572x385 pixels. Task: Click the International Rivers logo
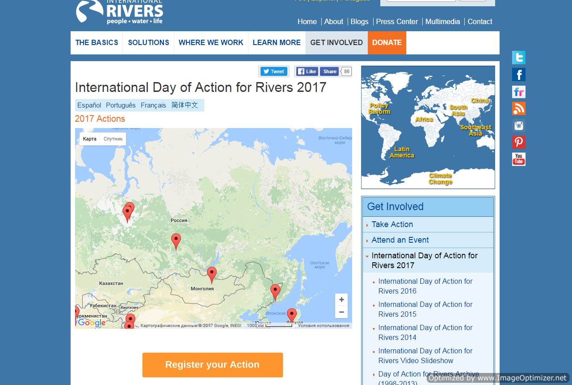[x=119, y=12]
